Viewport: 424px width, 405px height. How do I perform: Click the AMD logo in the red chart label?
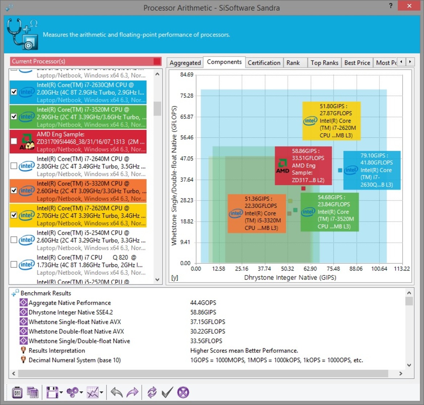pyautogui.click(x=283, y=166)
